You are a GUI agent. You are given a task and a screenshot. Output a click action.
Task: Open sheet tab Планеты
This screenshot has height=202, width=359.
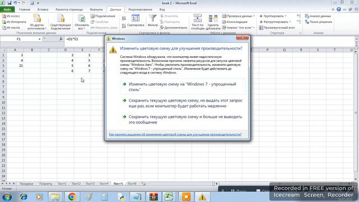coord(45,183)
